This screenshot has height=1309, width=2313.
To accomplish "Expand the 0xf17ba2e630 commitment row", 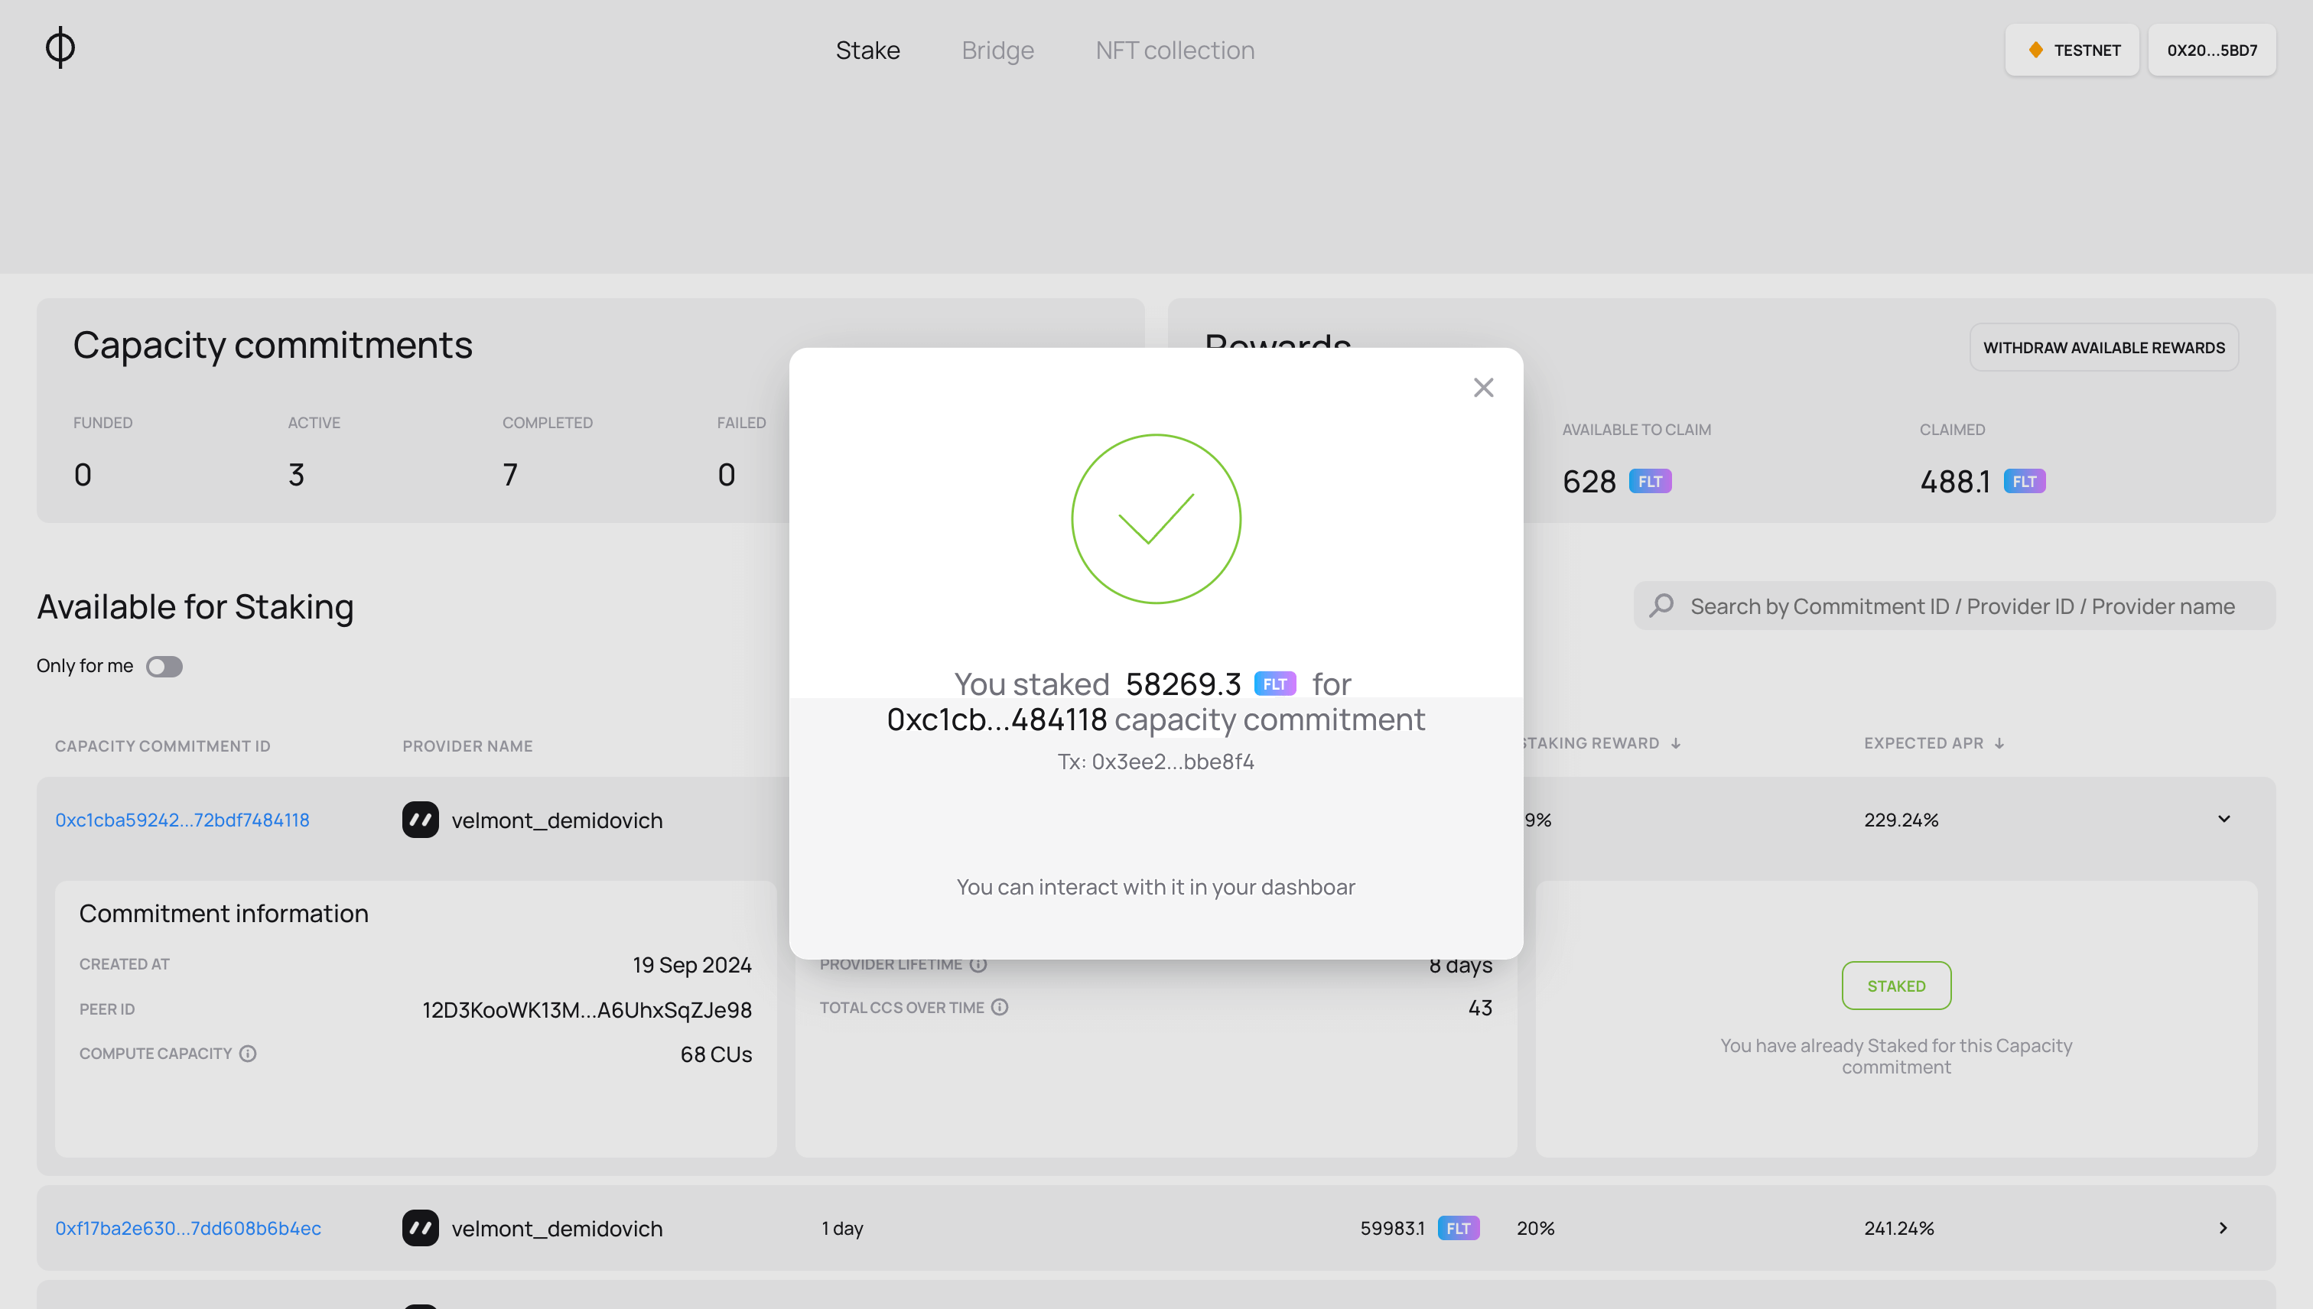I will tap(2223, 1228).
